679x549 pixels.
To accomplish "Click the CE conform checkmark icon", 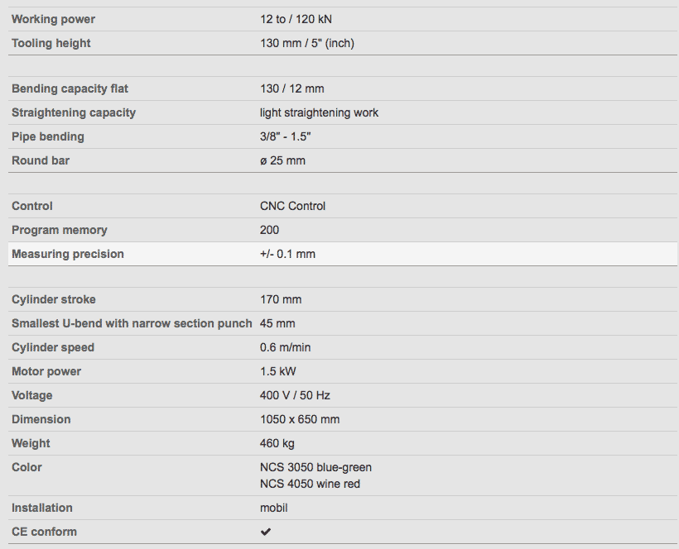I will pos(266,532).
